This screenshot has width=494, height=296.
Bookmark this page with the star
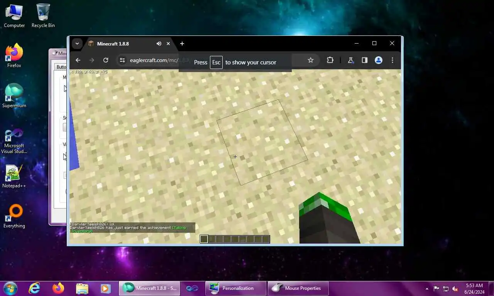point(311,60)
